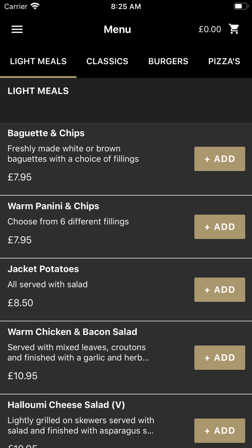Image resolution: width=252 pixels, height=448 pixels.
Task: View the cart total of £0.00
Action: 210,29
